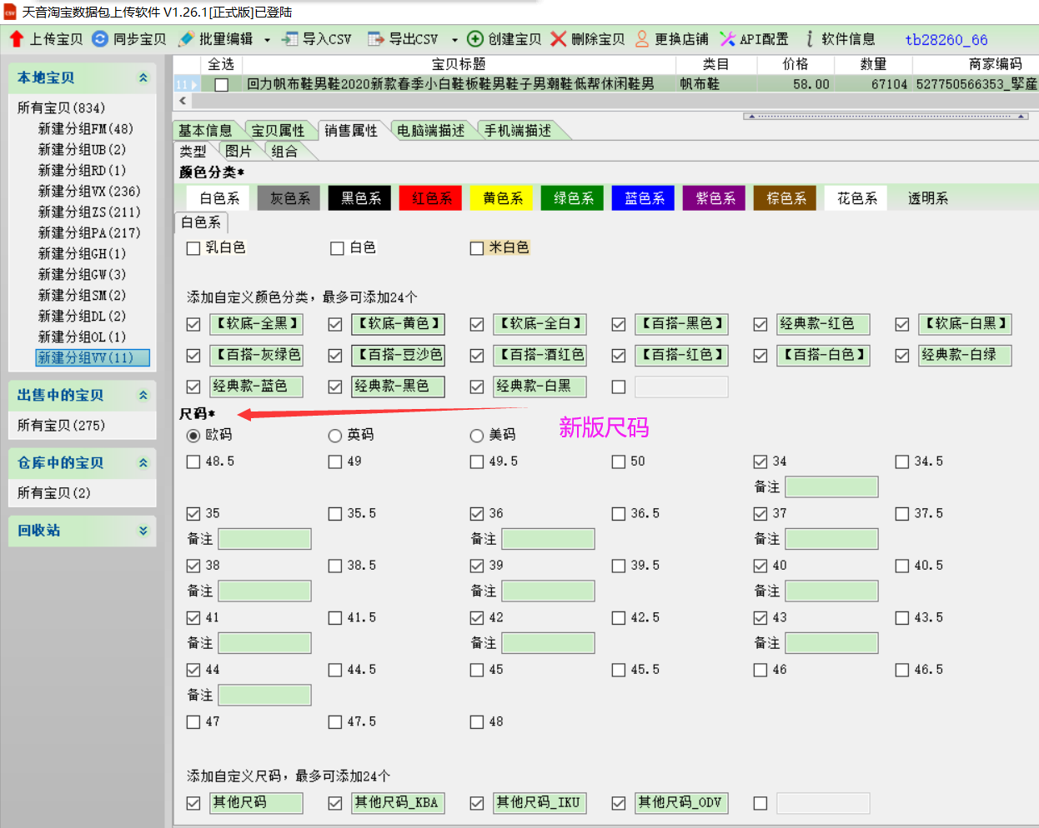
Task: Click the batch edit pencil icon (批量编辑)
Action: (186, 39)
